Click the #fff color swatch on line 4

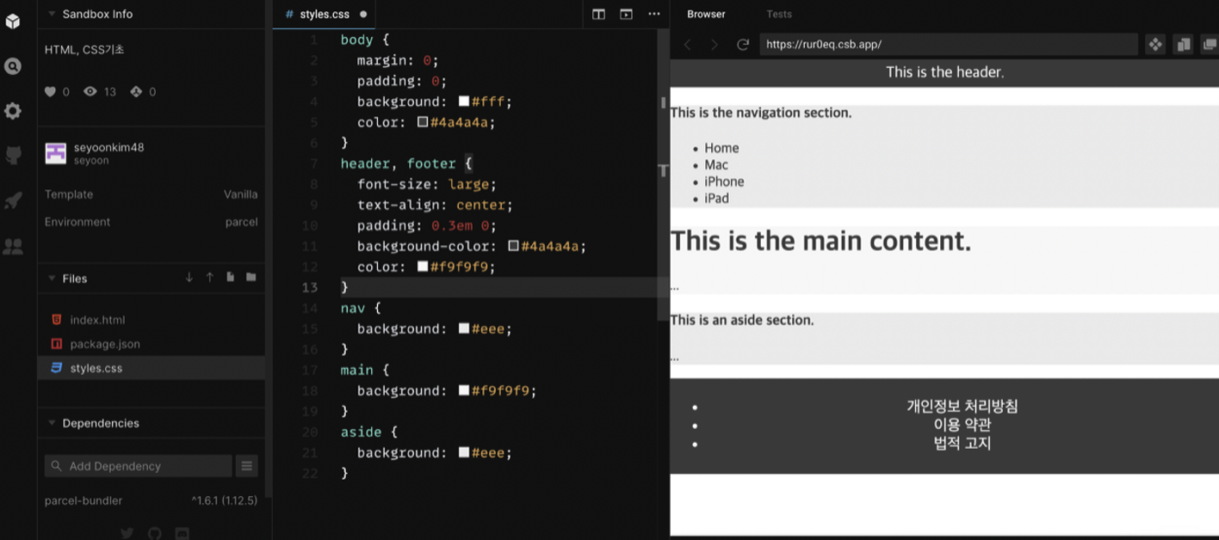pos(464,101)
